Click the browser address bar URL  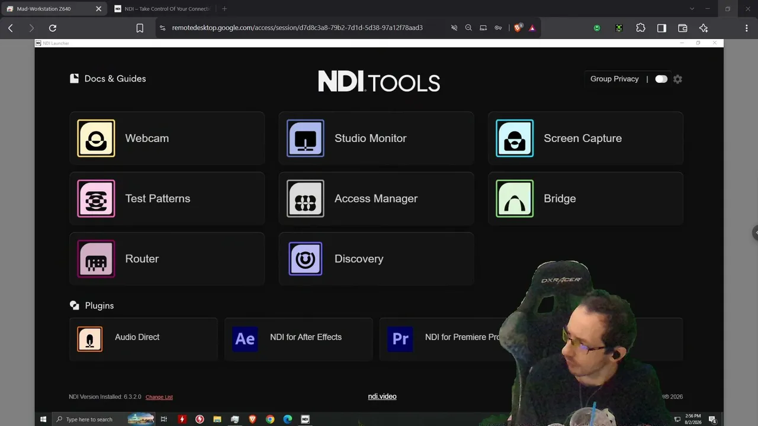click(x=297, y=28)
